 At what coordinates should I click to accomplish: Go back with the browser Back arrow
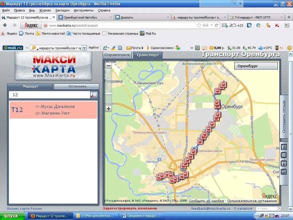point(5,25)
